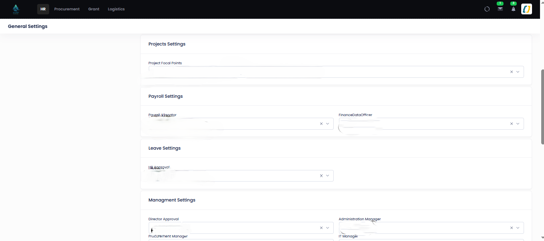Navigate to the Logistics module
544x241 pixels.
pos(116,9)
